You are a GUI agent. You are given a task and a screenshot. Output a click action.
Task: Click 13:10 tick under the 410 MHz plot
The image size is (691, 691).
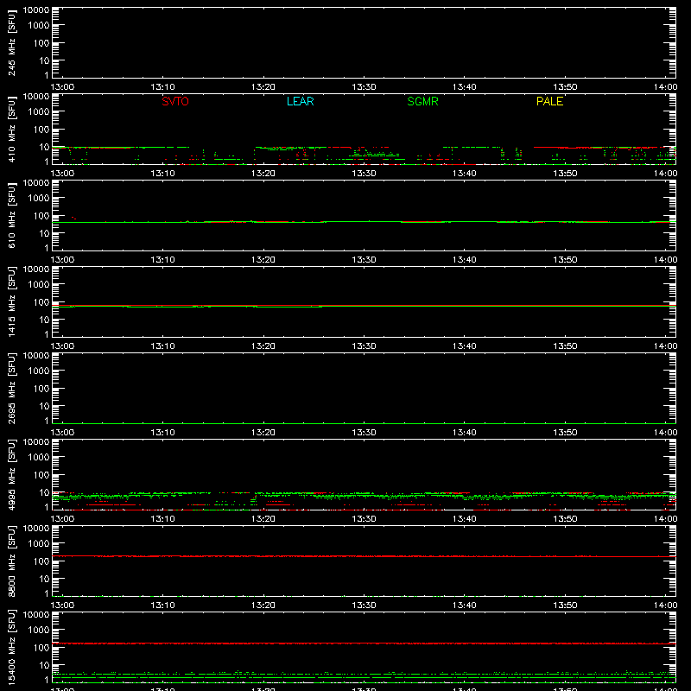162,174
